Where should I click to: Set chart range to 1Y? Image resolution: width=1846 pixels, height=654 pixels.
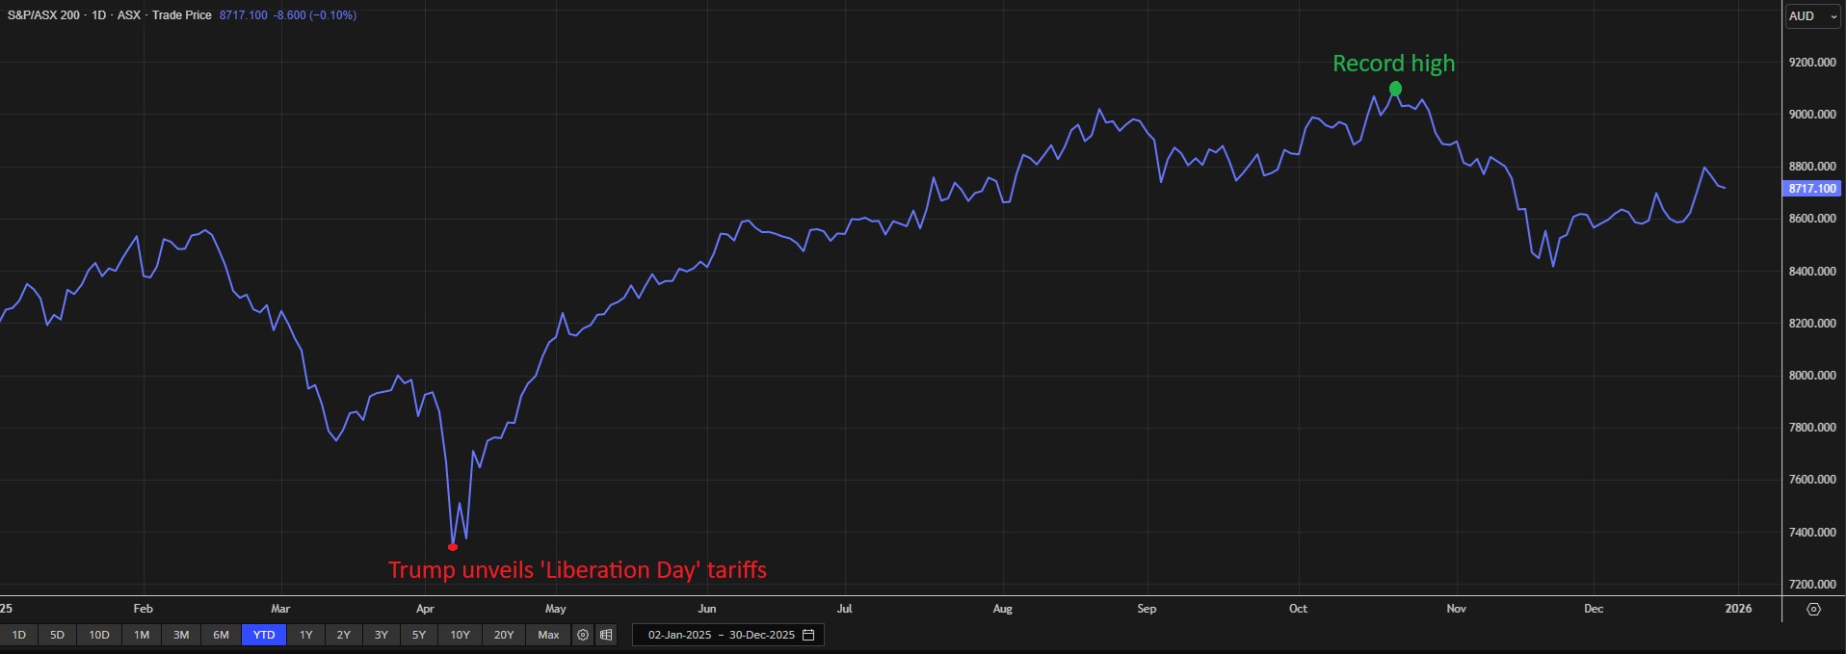click(306, 635)
